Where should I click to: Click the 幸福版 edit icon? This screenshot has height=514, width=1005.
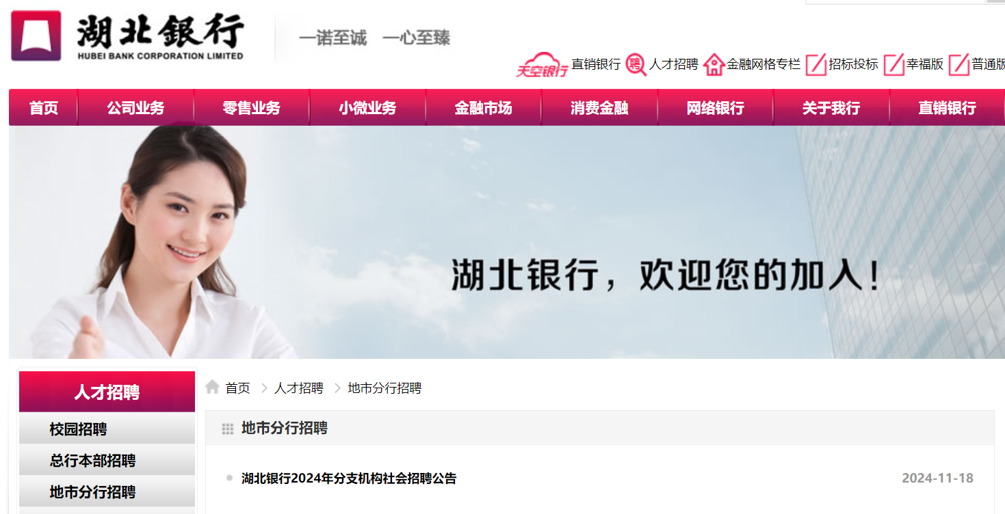click(894, 64)
